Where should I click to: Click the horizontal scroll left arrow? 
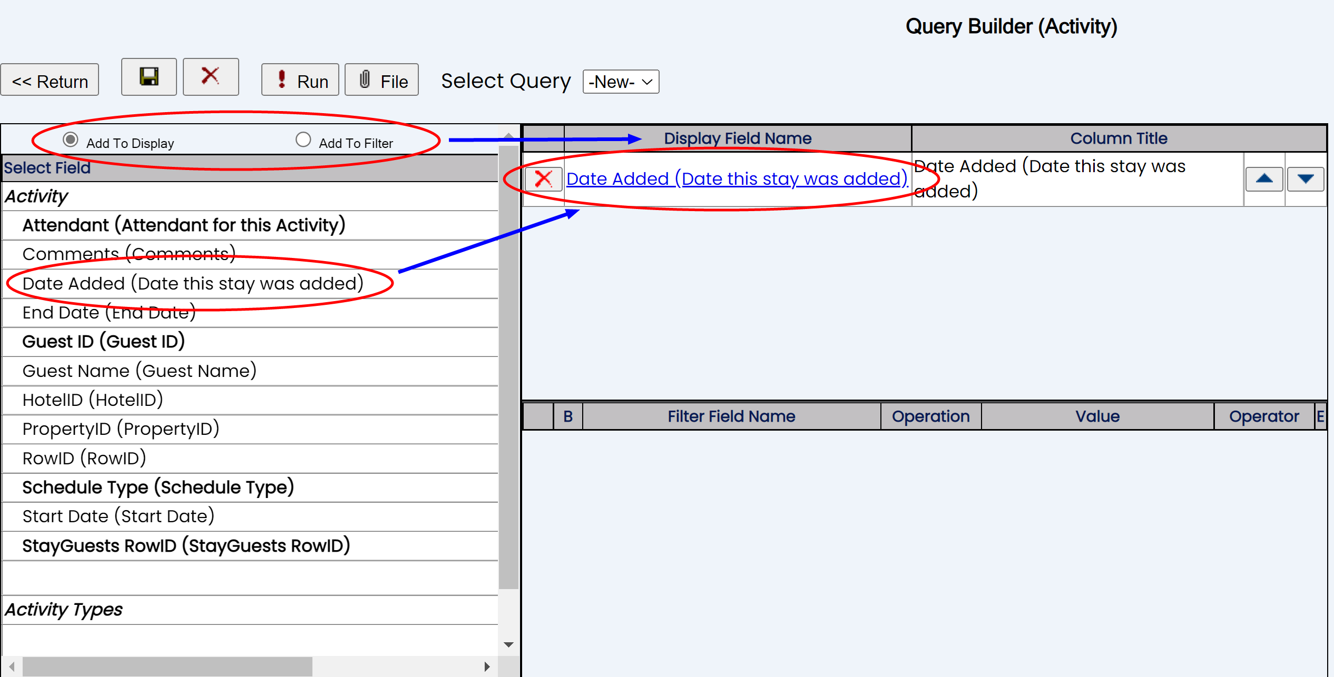(12, 666)
